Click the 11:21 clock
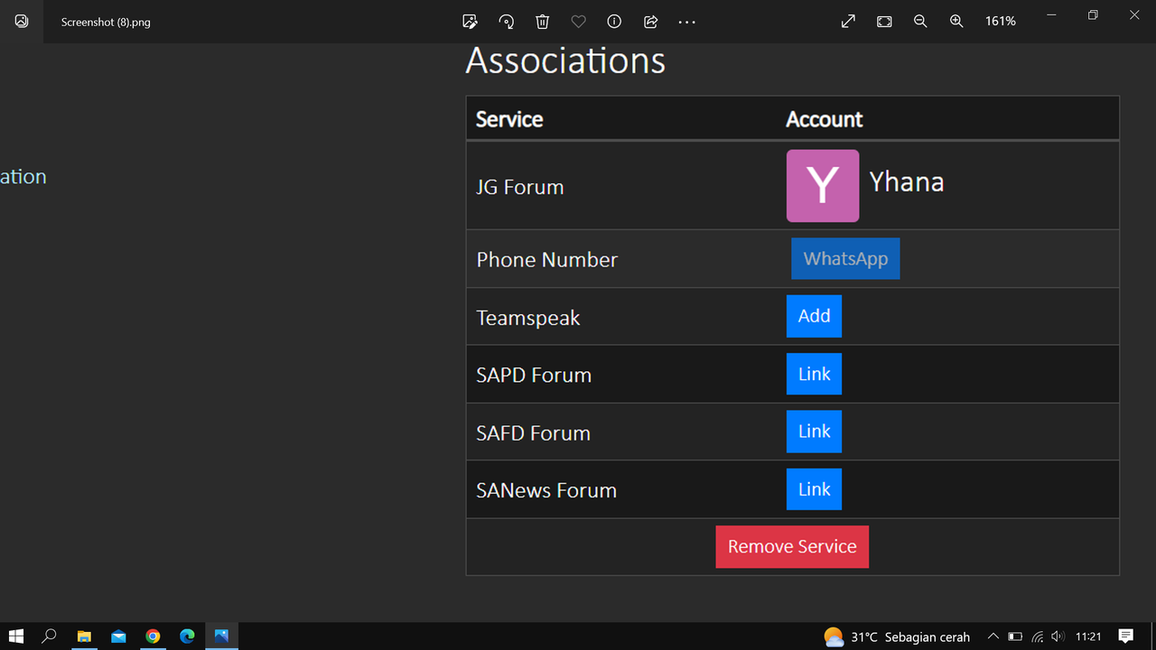Viewport: 1156px width, 650px height. [x=1089, y=636]
